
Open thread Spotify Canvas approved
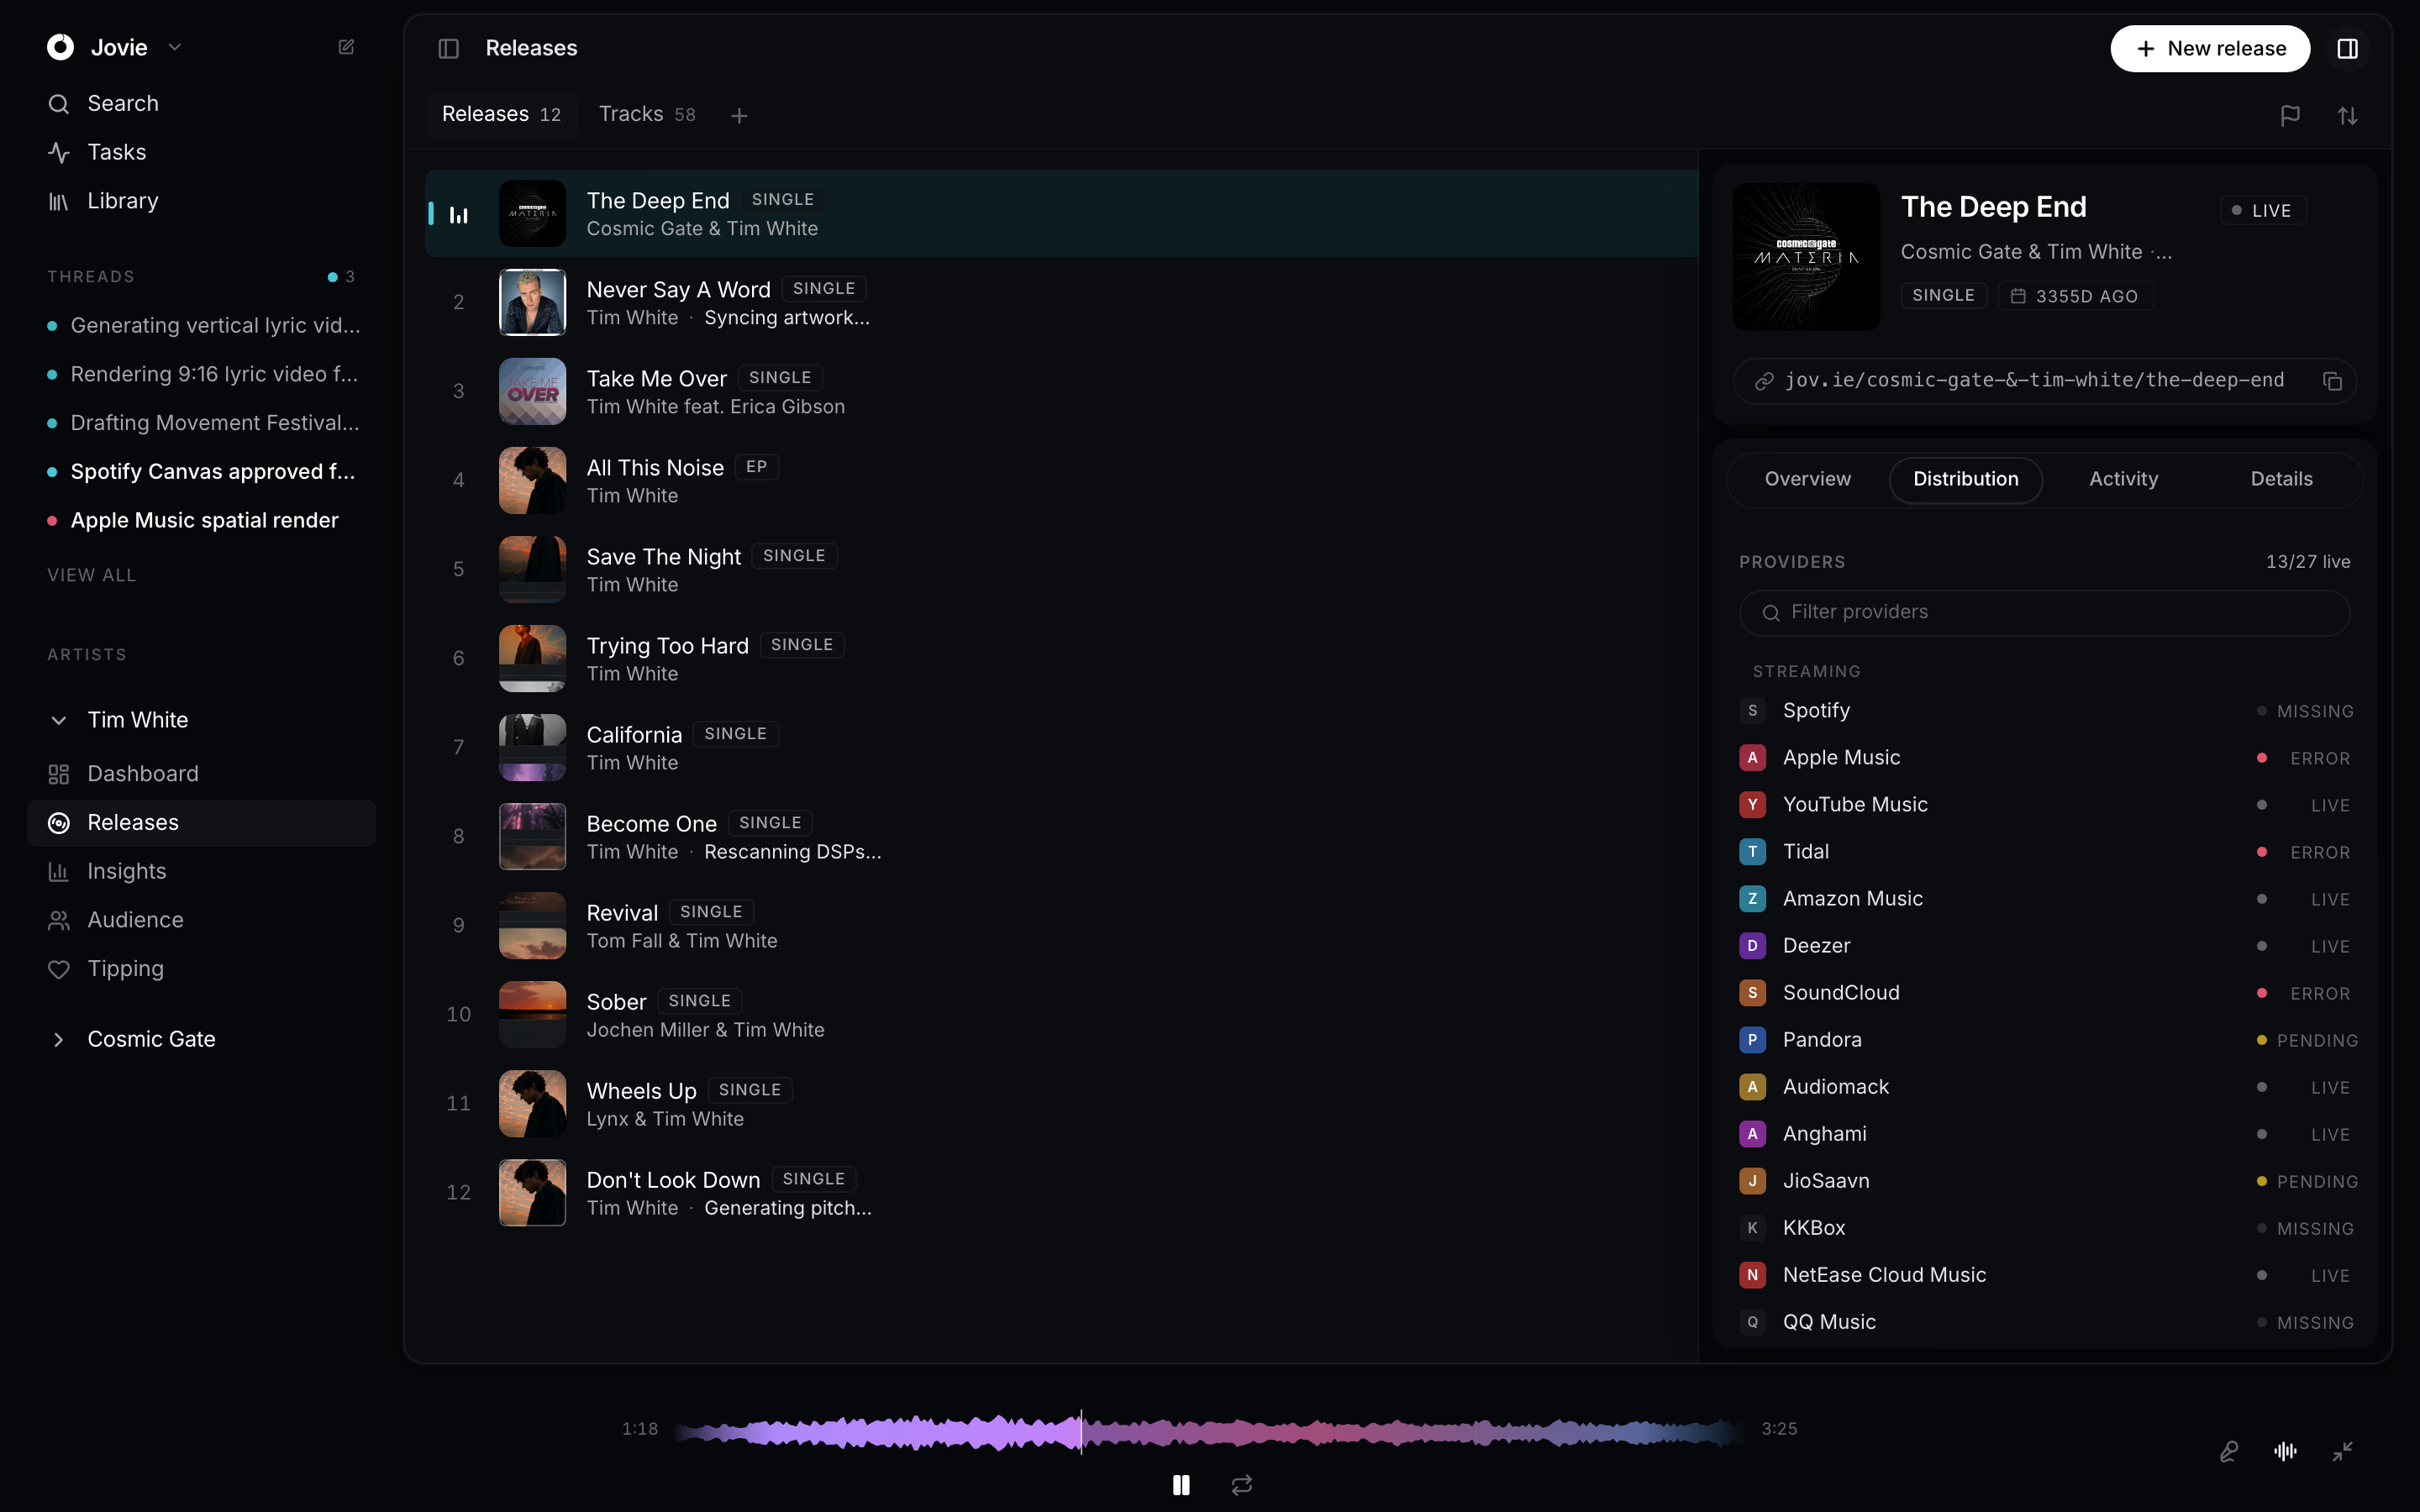201,472
